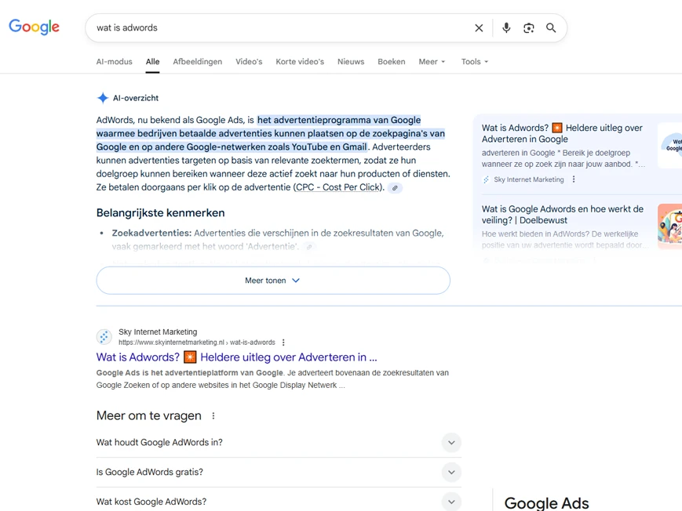
Task: Clear the search query with X
Action: [479, 27]
